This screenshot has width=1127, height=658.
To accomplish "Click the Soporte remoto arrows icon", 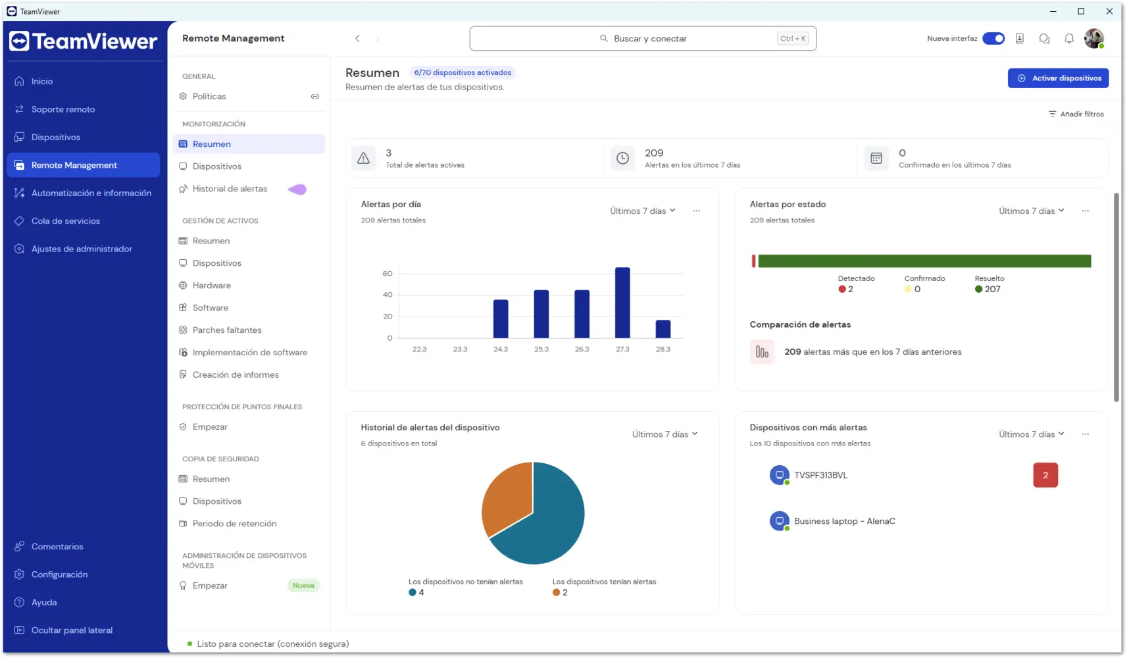I will tap(19, 109).
